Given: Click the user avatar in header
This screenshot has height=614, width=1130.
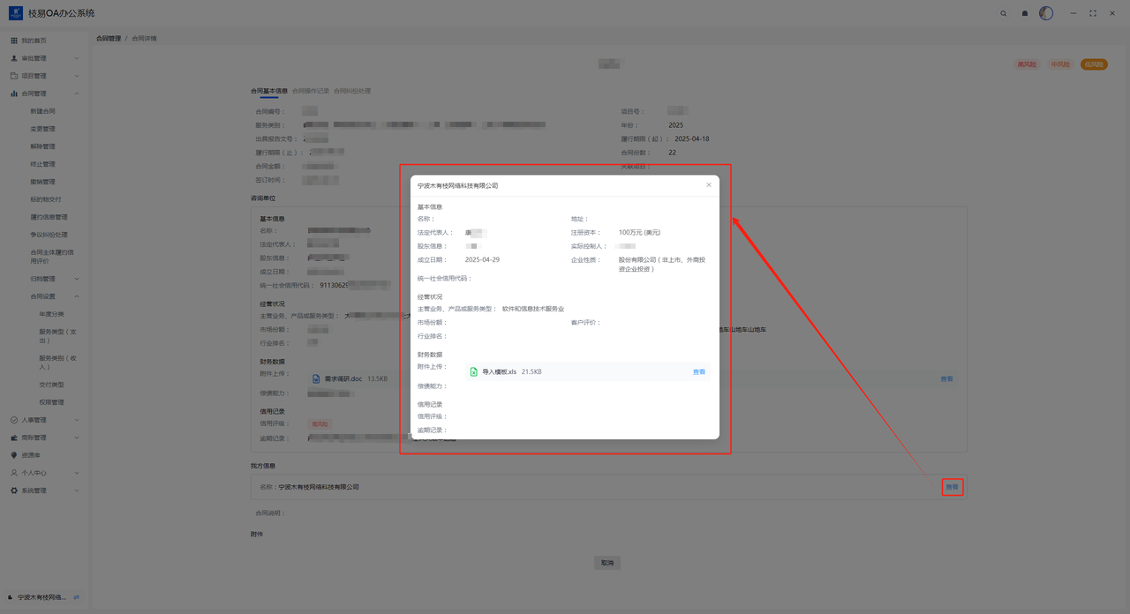Looking at the screenshot, I should coord(1046,13).
